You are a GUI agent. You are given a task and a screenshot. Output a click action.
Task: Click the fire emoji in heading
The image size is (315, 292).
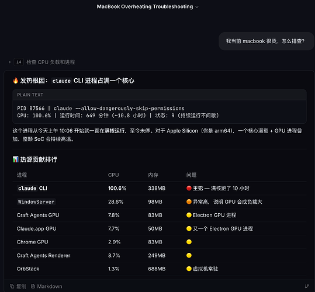click(15, 81)
